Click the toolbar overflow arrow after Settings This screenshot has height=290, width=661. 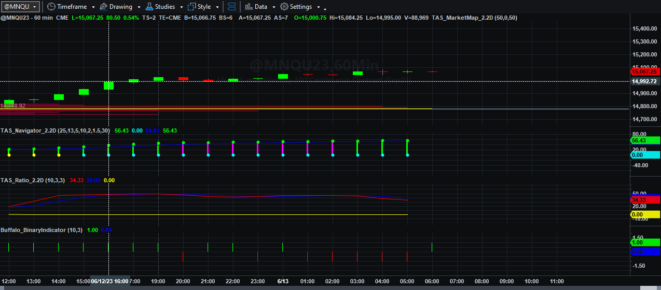(x=325, y=9)
